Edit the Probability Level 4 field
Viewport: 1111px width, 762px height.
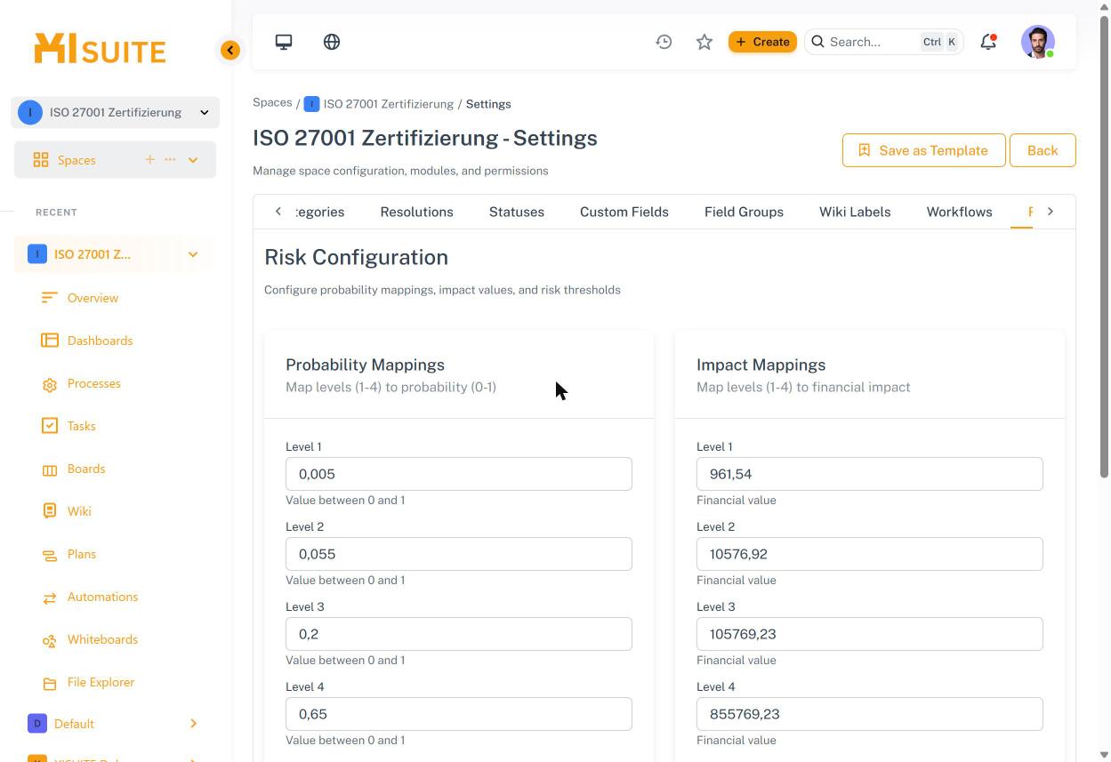(x=459, y=714)
